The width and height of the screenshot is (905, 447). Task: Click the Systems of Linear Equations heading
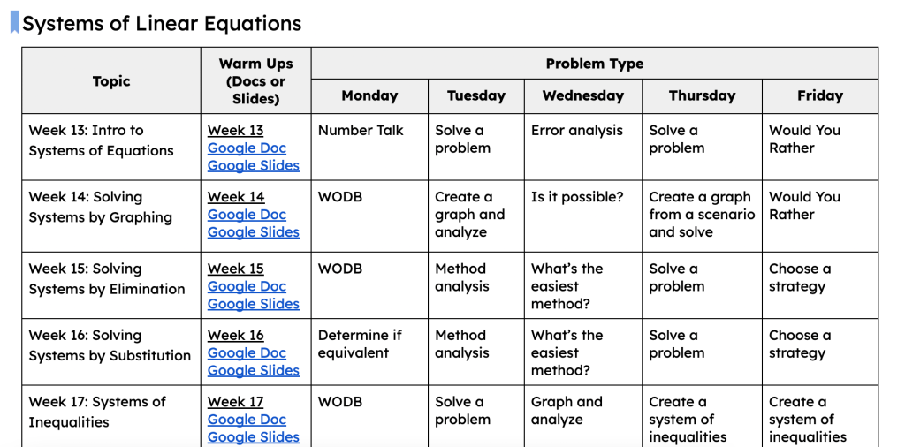click(162, 24)
